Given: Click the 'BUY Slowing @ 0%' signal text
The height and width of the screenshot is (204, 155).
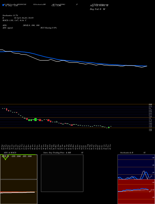Looking at the screenshot, I should click(x=49, y=28).
